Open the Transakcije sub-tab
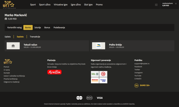The height and width of the screenshot is (107, 179). click(x=35, y=37)
